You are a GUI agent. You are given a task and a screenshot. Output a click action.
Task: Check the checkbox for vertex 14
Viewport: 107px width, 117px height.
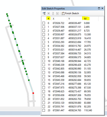click(x=44, y=76)
